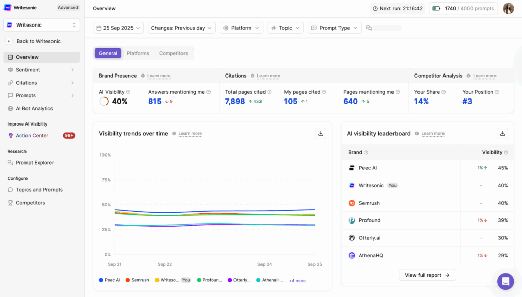
Task: Click the back arrow to Writesonic
Action: click(x=9, y=41)
